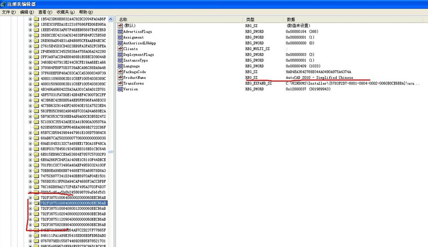Click data 'AutoCAD 2010 - Simplified Chinese'
The image size is (428, 247).
tap(319, 77)
